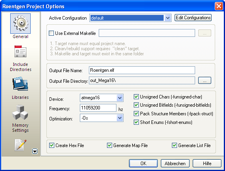Open the Include Directories section icon

(x=20, y=51)
